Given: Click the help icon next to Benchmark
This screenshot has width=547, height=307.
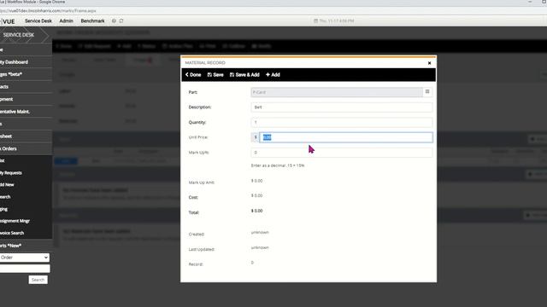Looking at the screenshot, I should click(x=114, y=20).
